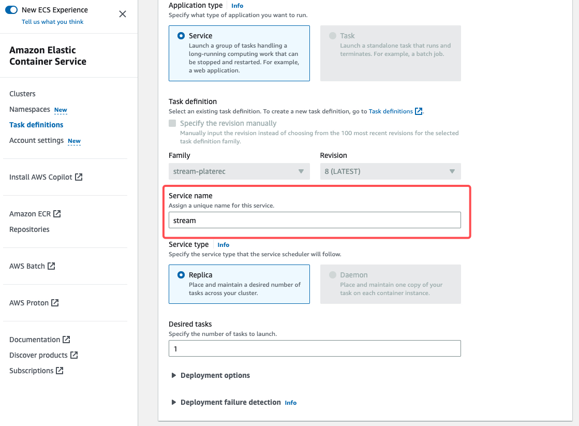Open the Revision dropdown showing 8 (LATEST)
The image size is (579, 426).
(x=390, y=171)
